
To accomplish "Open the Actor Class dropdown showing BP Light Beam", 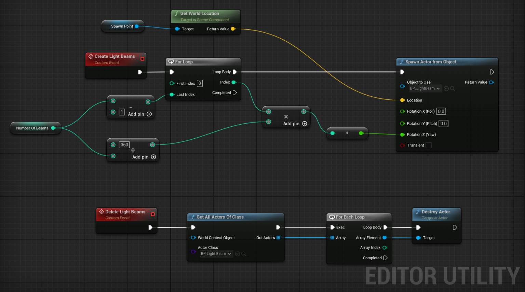I will click(216, 254).
